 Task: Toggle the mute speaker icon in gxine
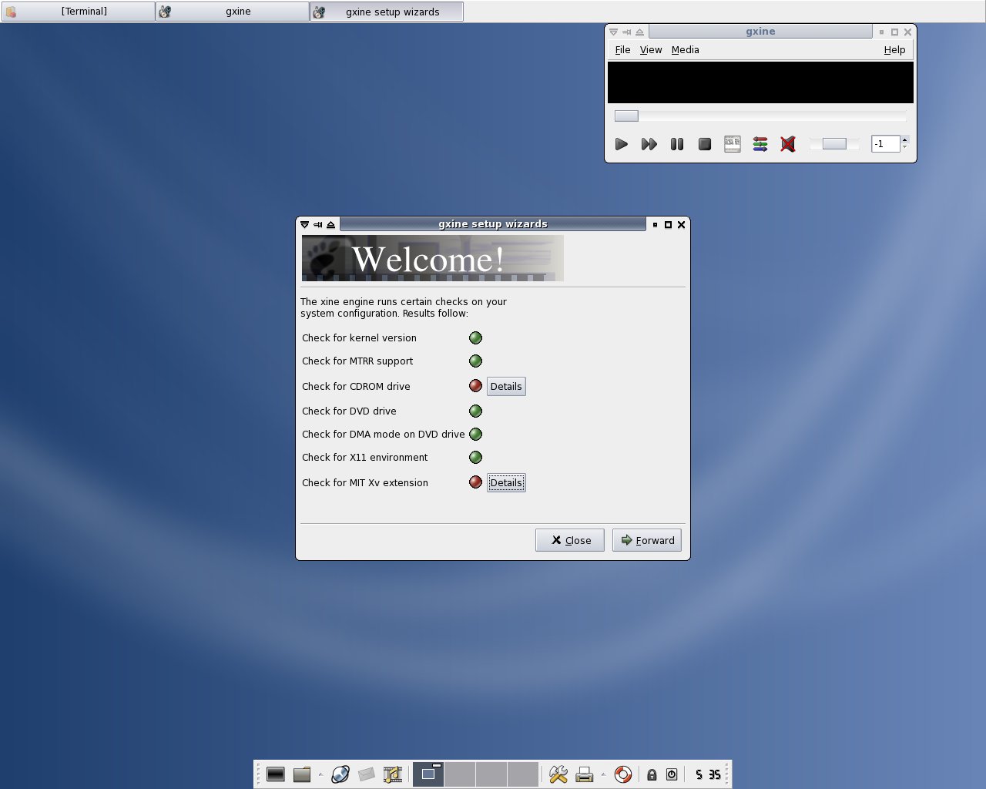[787, 144]
